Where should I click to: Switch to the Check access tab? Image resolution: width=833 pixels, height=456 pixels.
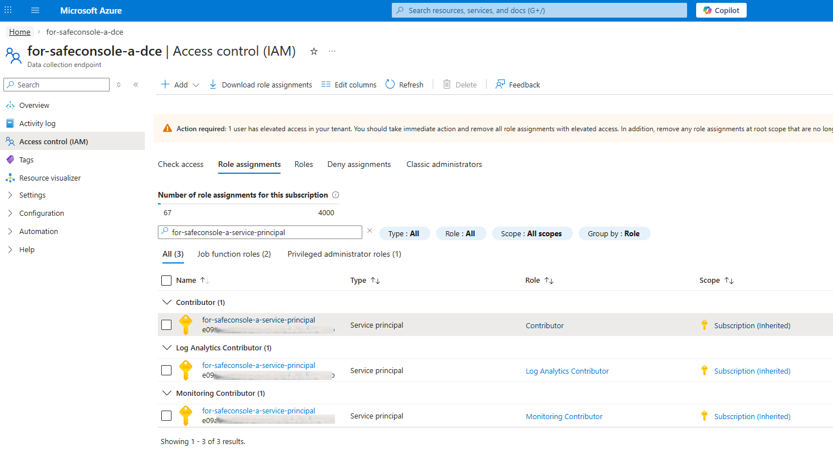click(x=181, y=164)
